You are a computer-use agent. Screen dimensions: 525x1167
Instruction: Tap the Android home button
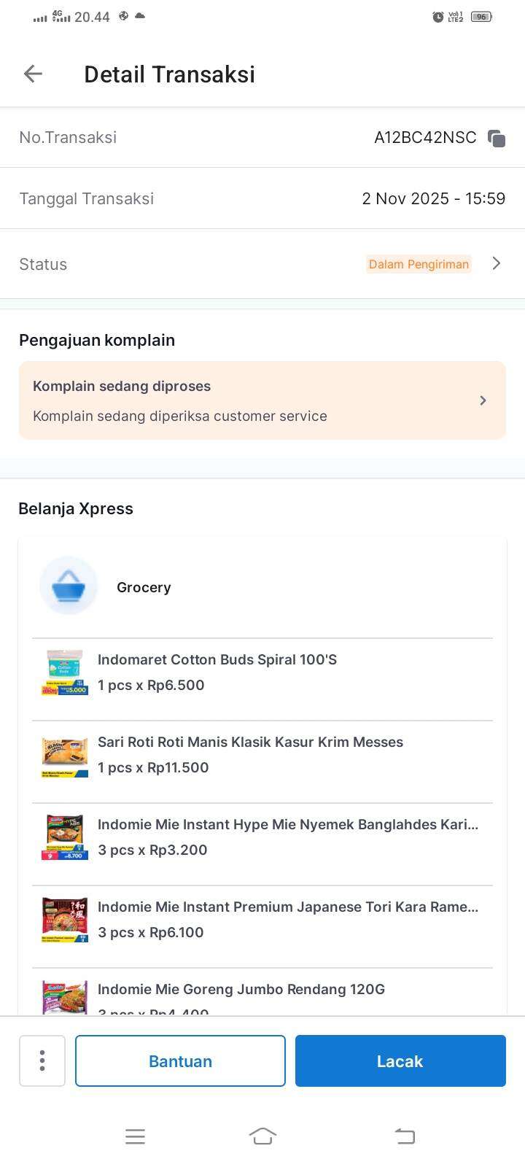(x=262, y=1136)
